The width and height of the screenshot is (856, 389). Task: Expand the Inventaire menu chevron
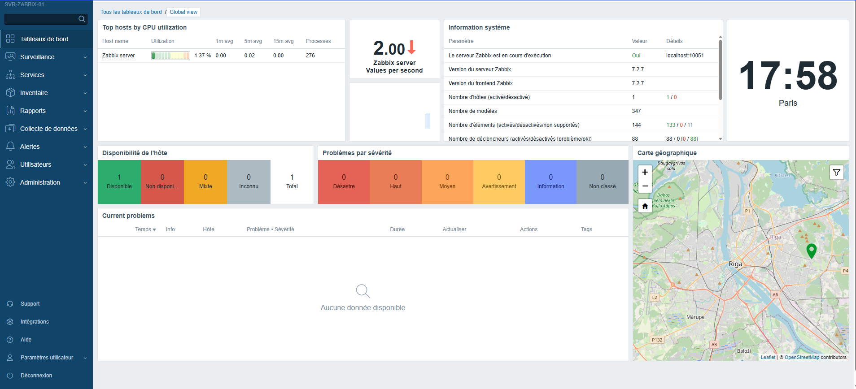coord(85,93)
